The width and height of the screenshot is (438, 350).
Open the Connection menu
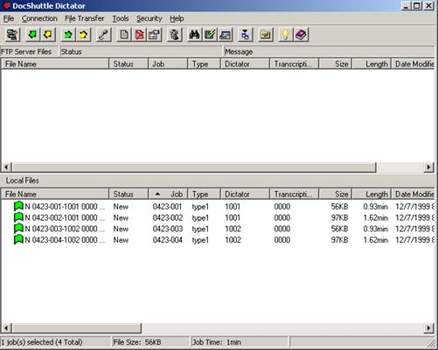click(x=39, y=18)
